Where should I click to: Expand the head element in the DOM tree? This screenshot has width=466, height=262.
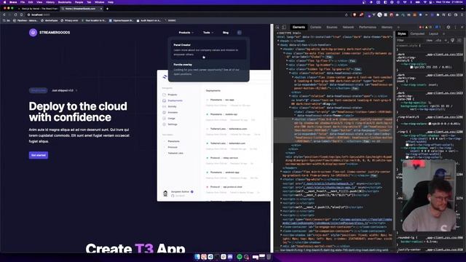[x=278, y=41]
